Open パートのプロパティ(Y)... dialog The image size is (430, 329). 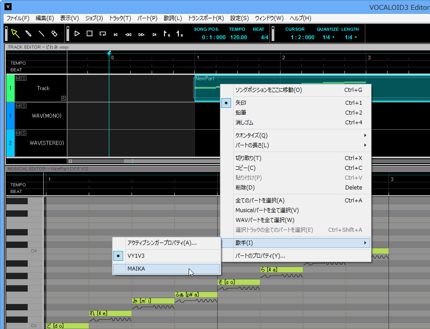(x=296, y=256)
